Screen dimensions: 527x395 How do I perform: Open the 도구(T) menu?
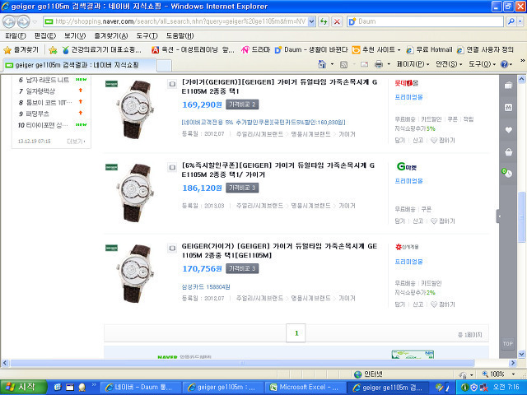click(x=147, y=36)
